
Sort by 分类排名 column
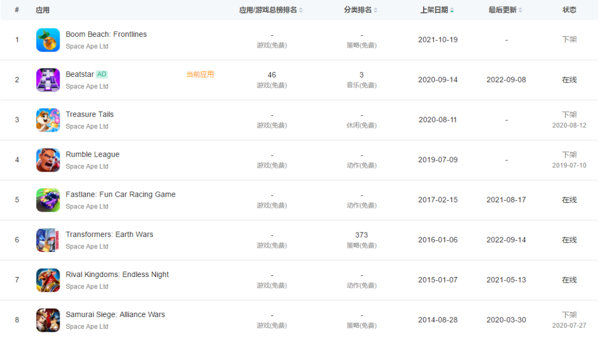pos(361,10)
